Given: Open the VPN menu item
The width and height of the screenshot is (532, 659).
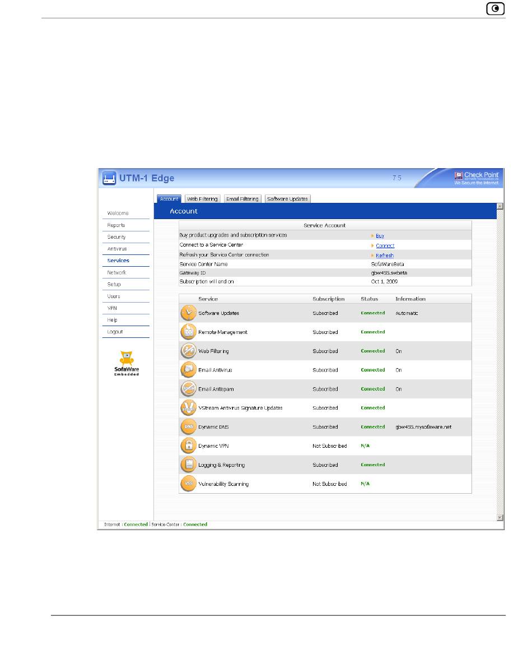Looking at the screenshot, I should 112,308.
